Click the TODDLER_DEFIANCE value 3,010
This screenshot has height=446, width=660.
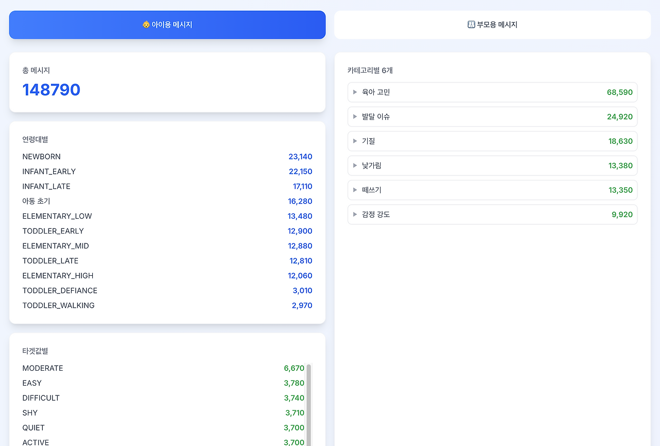pyautogui.click(x=303, y=291)
